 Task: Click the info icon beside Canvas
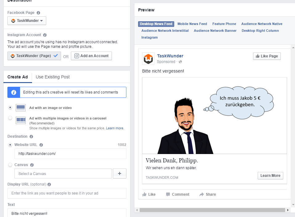(32, 165)
